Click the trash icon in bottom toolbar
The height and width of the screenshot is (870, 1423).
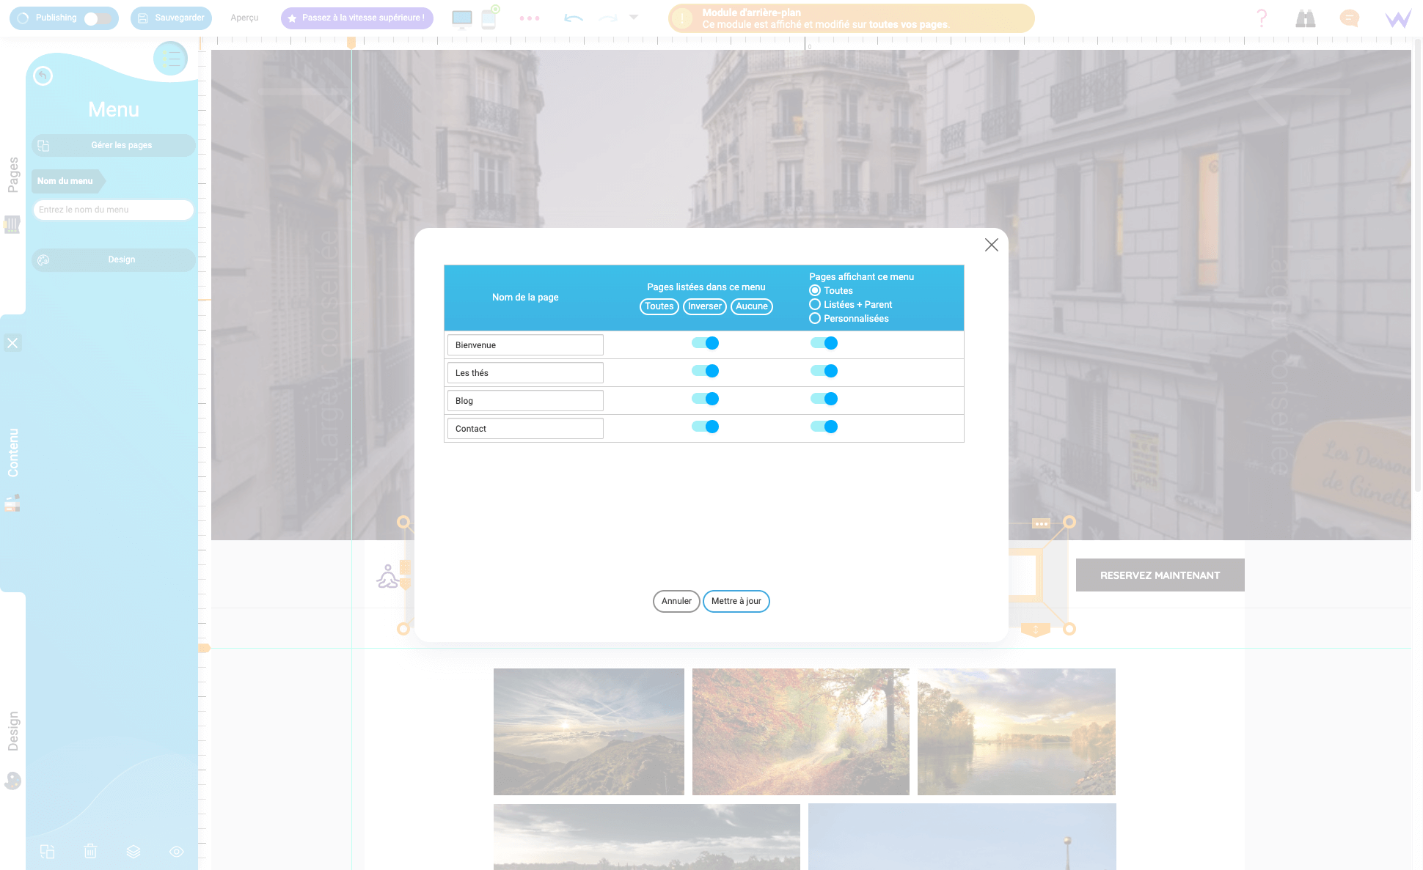pyautogui.click(x=90, y=851)
